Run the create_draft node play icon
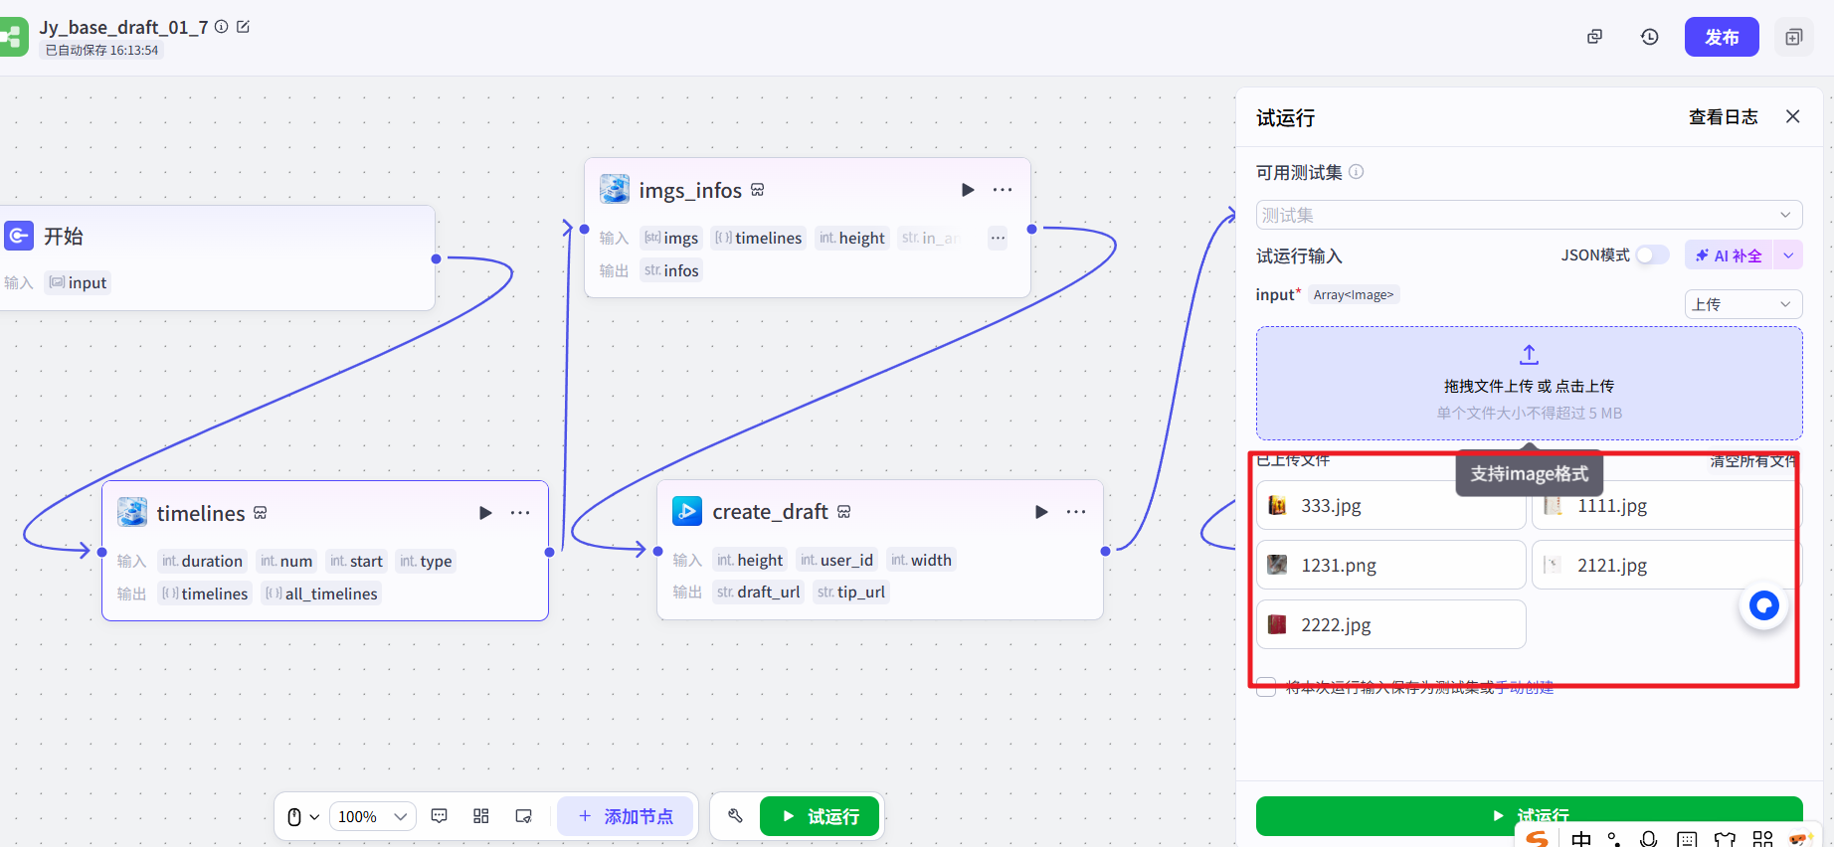The height and width of the screenshot is (847, 1834). pyautogui.click(x=1041, y=512)
